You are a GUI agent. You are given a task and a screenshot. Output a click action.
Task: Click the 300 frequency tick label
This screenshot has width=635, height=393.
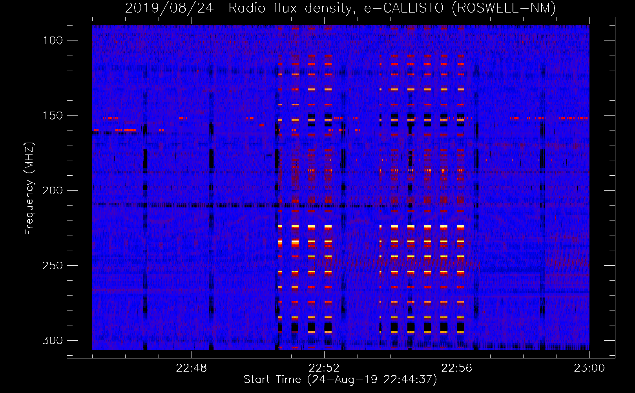coord(53,340)
